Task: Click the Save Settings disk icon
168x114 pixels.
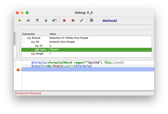Action: click(x=91, y=20)
